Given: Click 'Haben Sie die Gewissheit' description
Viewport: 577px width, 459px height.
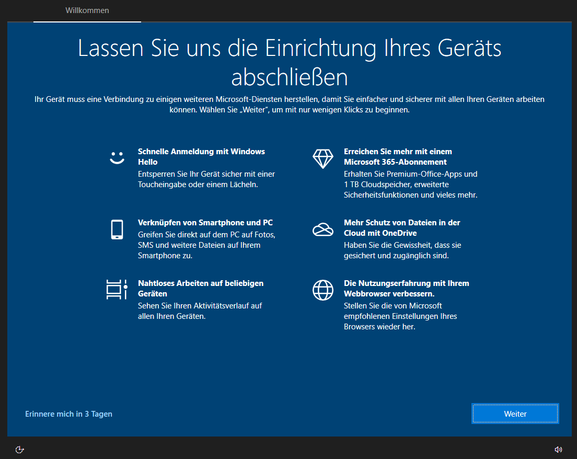Looking at the screenshot, I should pyautogui.click(x=402, y=250).
